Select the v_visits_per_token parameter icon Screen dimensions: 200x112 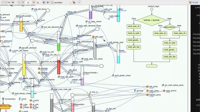10,50
